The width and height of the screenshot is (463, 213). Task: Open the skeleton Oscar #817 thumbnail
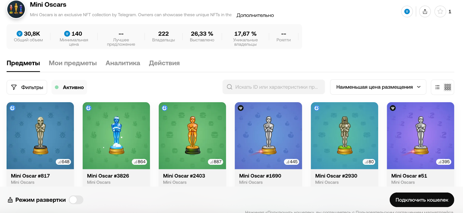pos(40,136)
